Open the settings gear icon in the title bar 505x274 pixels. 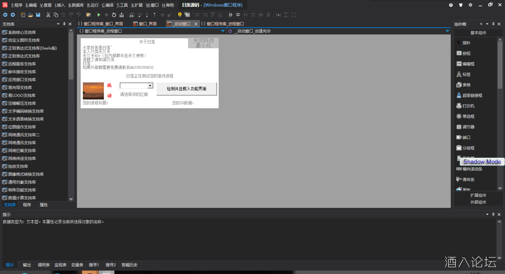click(x=471, y=5)
